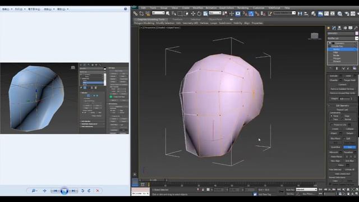
Task: Click the slideshow play button in photo viewer
Action: [65, 191]
